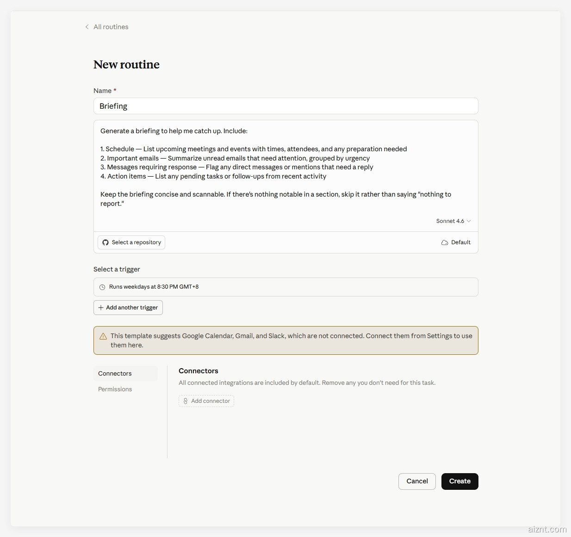Cancel the new routine
This screenshot has height=537, width=571.
point(416,481)
